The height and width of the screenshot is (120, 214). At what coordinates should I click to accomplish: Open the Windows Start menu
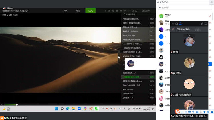pyautogui.click(x=56, y=109)
